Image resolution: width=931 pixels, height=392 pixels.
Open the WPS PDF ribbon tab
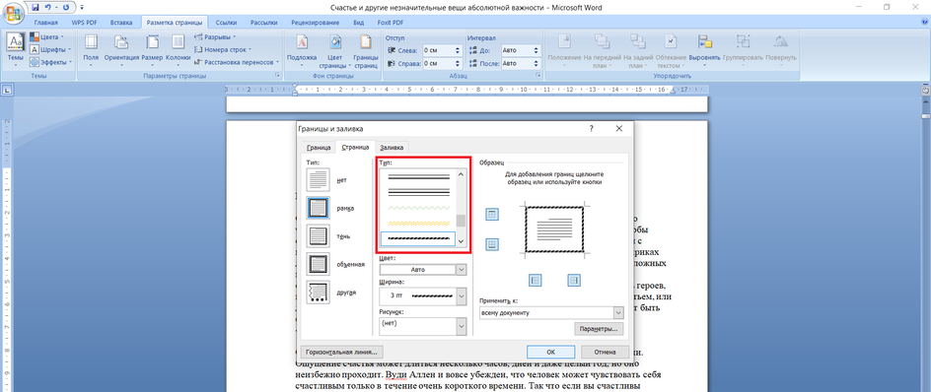pyautogui.click(x=84, y=23)
